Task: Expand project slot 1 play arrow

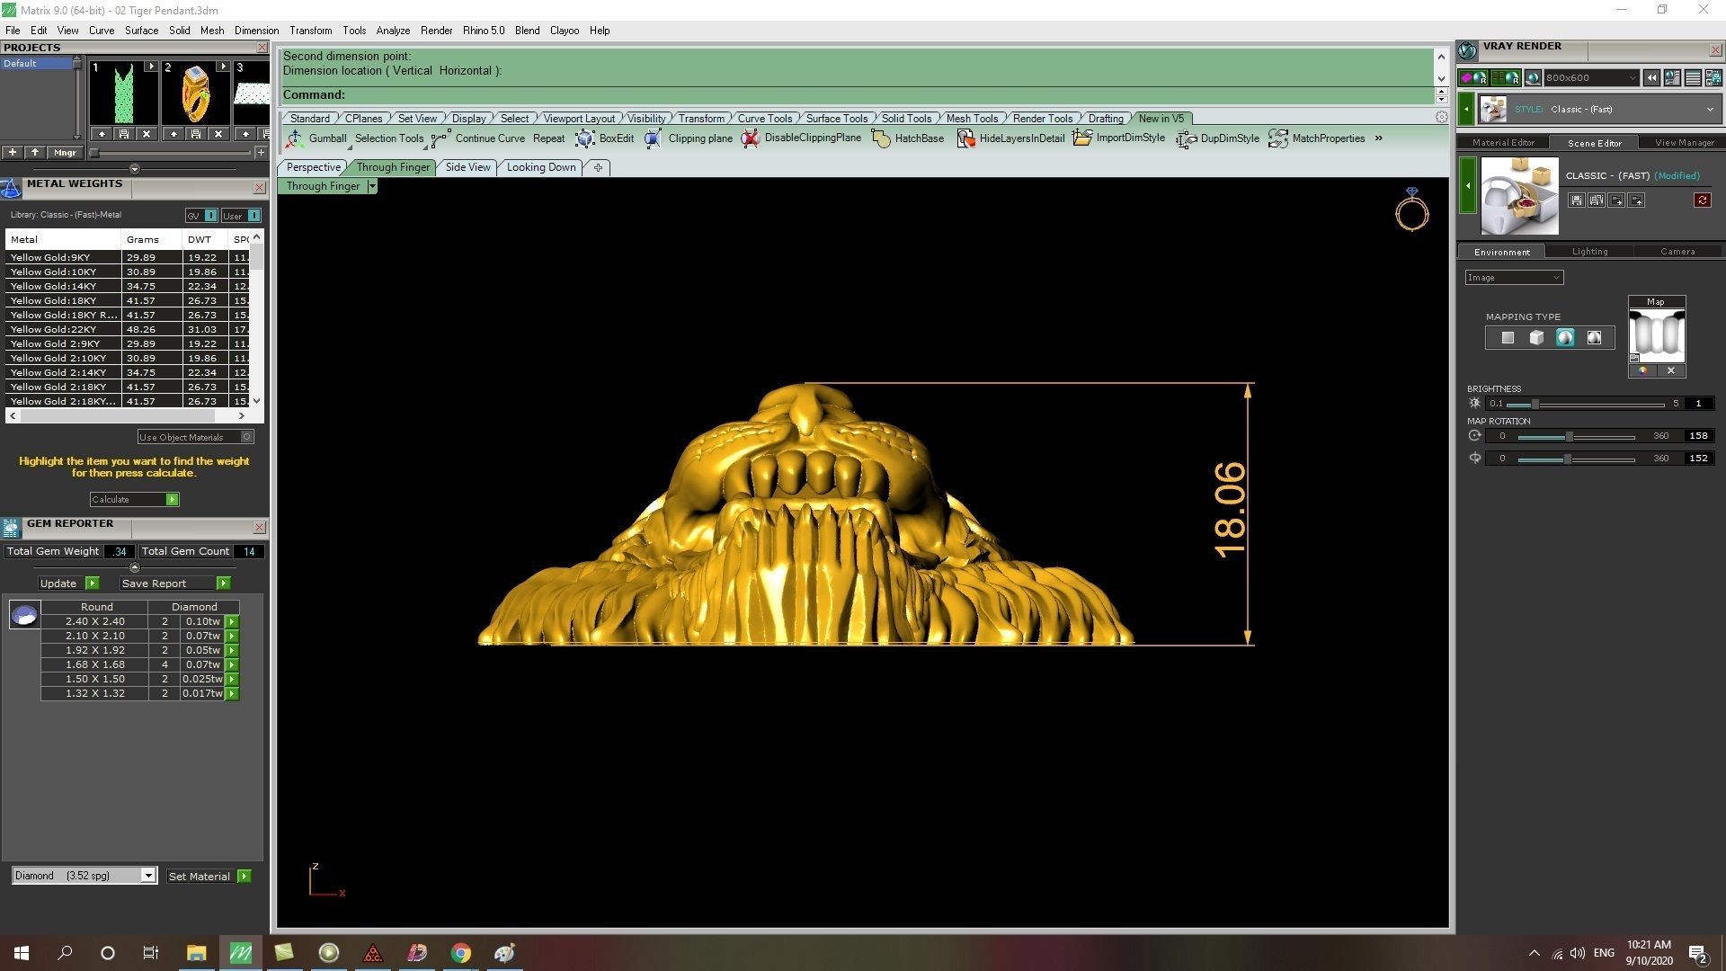Action: (x=150, y=67)
